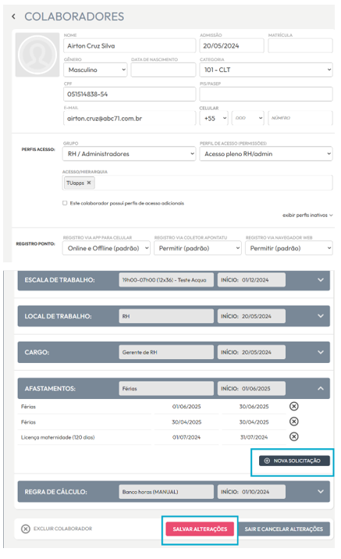Click the Cargo início 20/05/2024
Screen dimensions: 341x559
[x=251, y=352]
